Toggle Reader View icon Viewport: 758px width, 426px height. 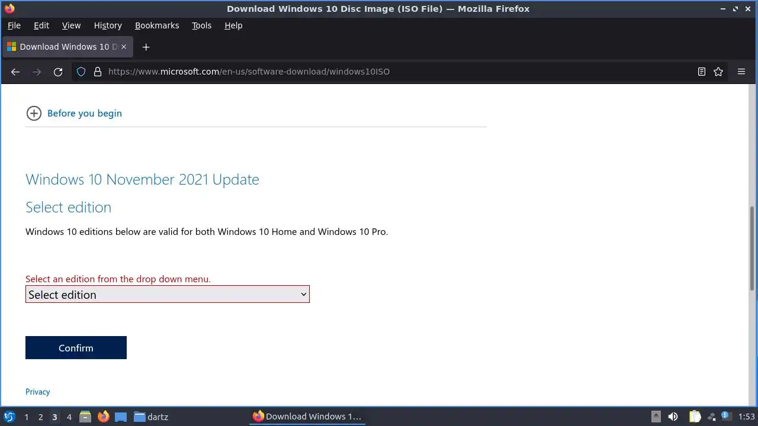click(x=702, y=72)
